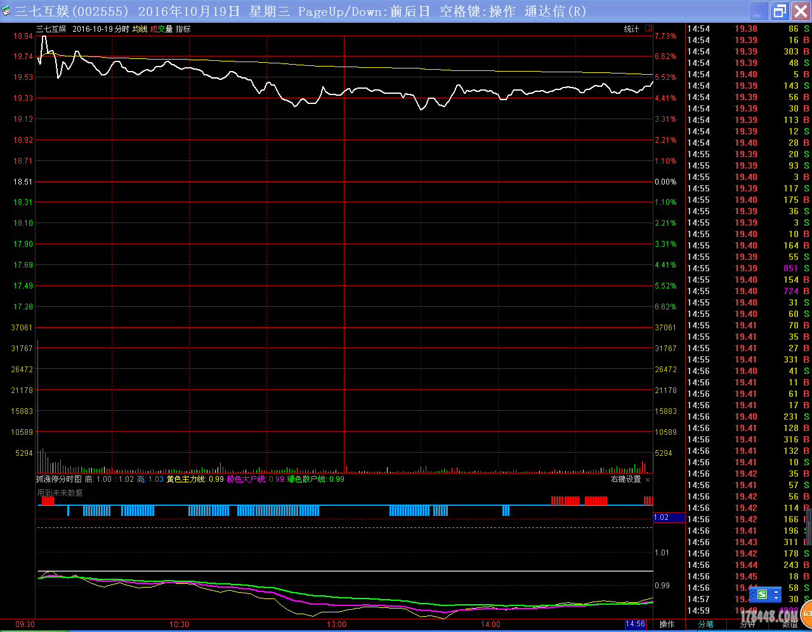Open 右键设置 for the indicator panel
812x632 pixels.
[625, 479]
